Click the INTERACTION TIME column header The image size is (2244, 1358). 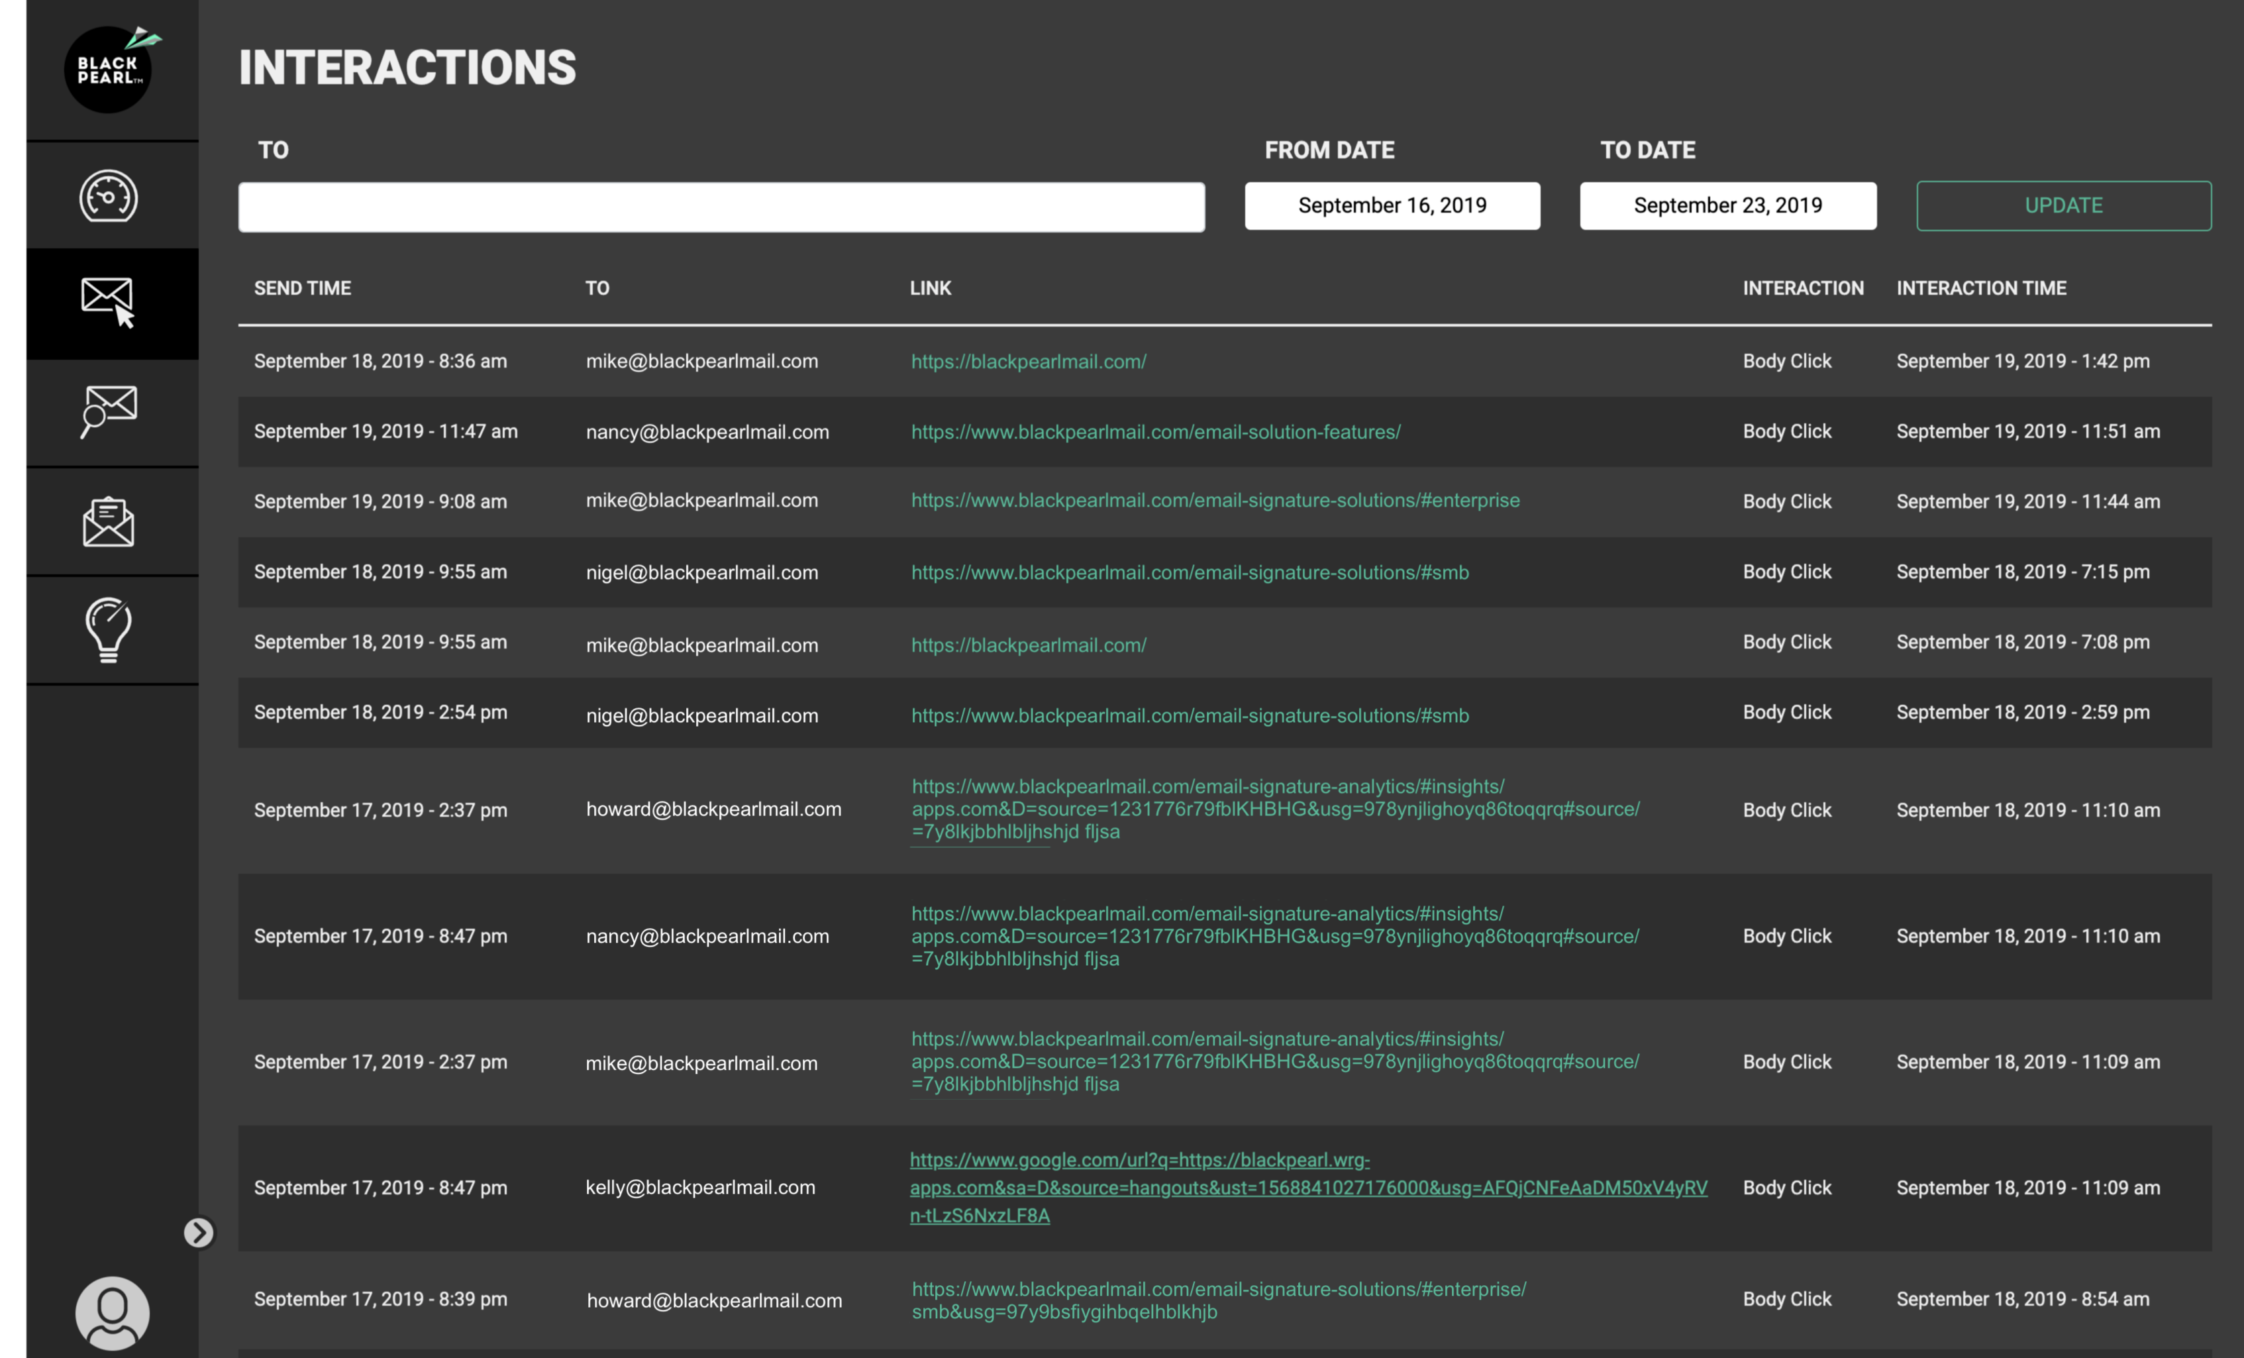coord(1981,289)
